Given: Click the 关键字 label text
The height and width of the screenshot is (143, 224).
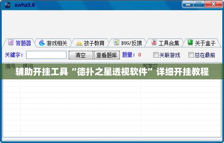Looking at the screenshot, I should click(14, 55).
